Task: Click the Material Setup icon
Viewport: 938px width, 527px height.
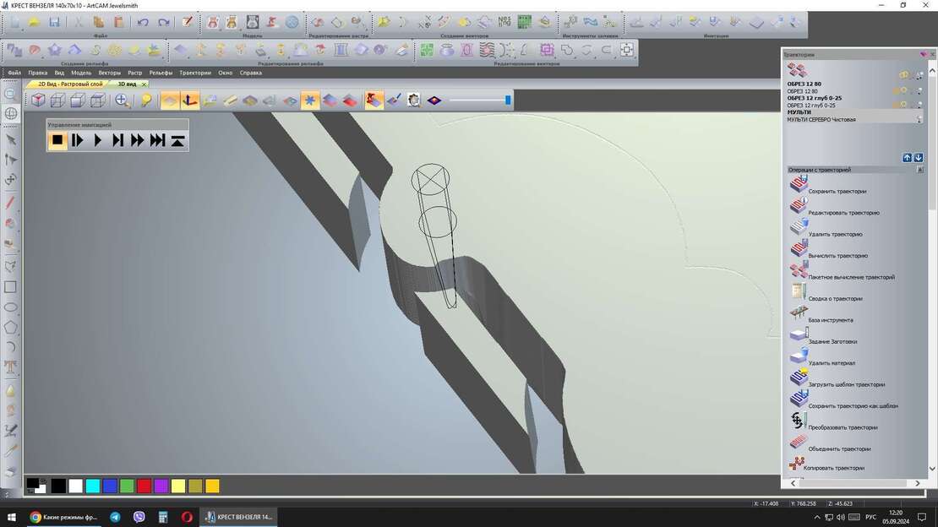Action: click(x=799, y=335)
